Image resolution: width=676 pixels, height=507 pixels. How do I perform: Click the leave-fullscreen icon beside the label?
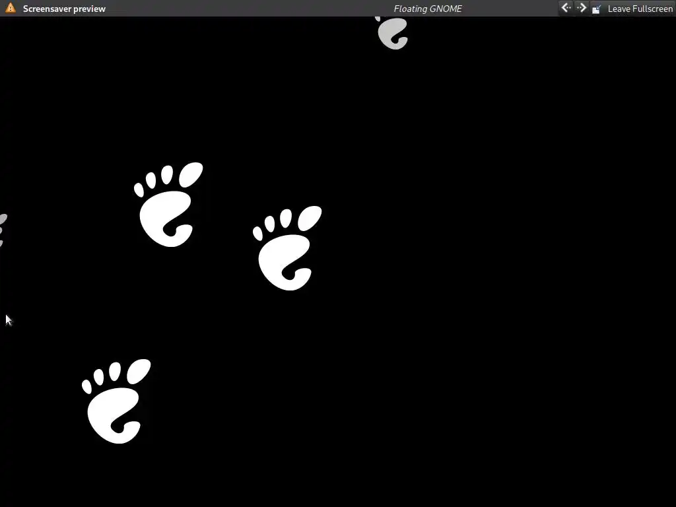click(596, 9)
